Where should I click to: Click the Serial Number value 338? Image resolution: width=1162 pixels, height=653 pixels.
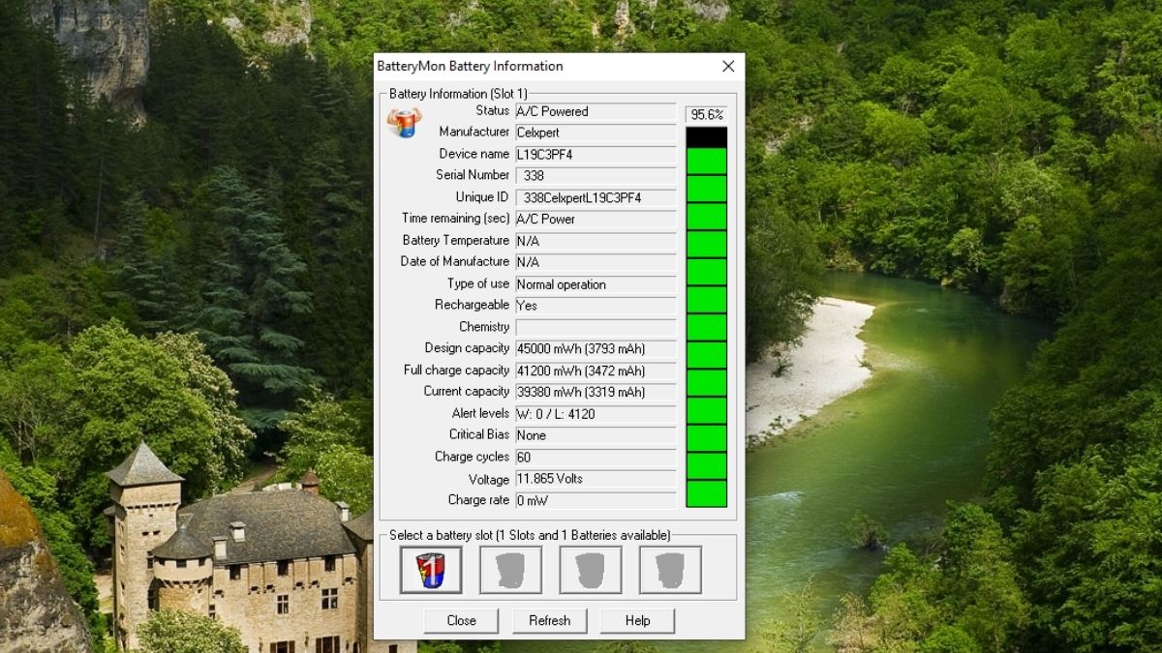596,176
